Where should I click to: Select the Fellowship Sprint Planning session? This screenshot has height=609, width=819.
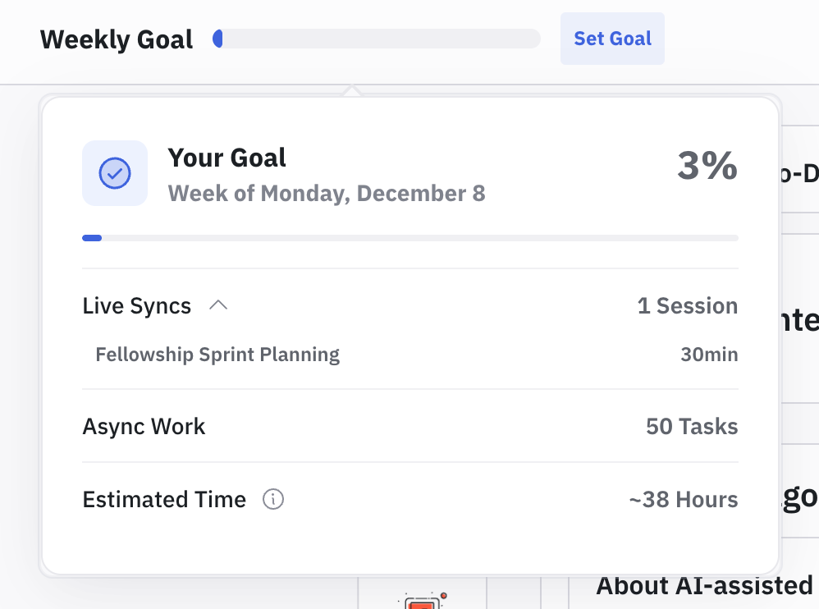coord(217,355)
